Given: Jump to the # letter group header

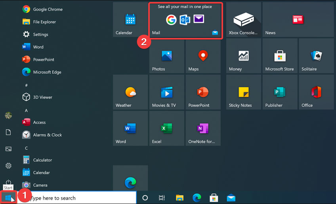Looking at the screenshot, I should coord(27,85).
